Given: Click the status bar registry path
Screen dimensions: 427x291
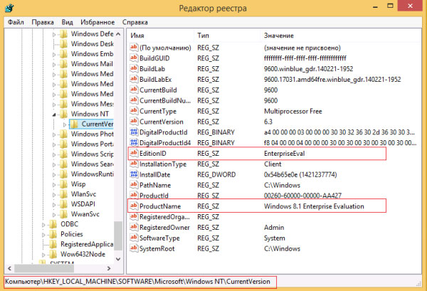Looking at the screenshot, I should coord(137,282).
